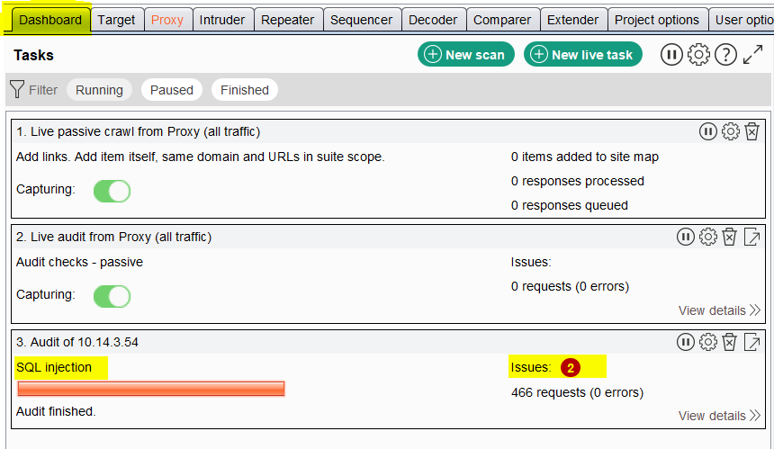Open the Sequencer tab
Screen dimensions: 774x449
coord(361,20)
